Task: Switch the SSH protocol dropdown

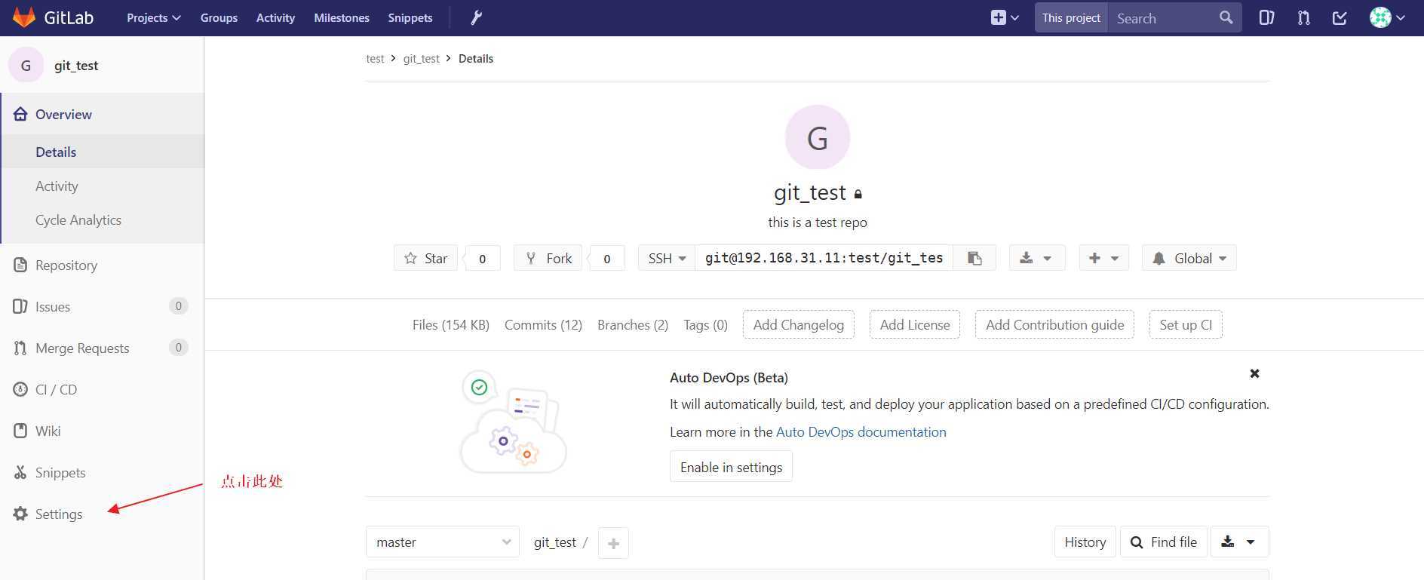Action: (x=667, y=258)
